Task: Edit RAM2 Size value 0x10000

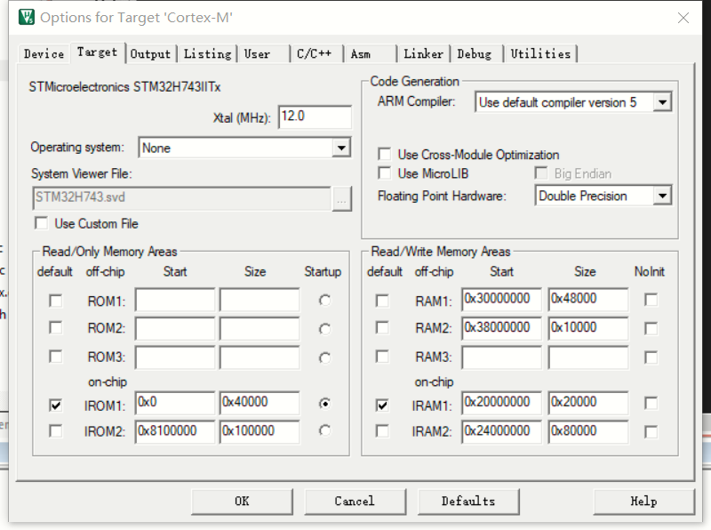Action: point(588,328)
